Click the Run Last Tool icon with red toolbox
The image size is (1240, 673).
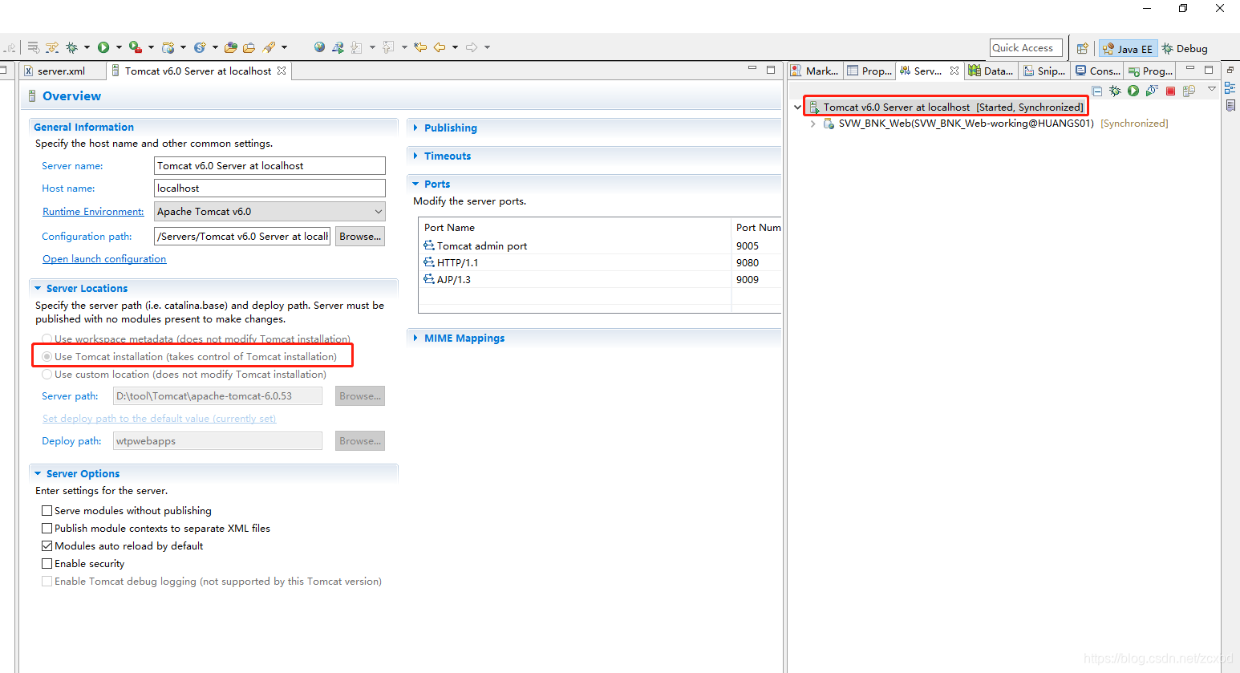pos(136,47)
